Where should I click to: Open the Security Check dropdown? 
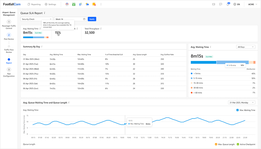(x=37, y=19)
